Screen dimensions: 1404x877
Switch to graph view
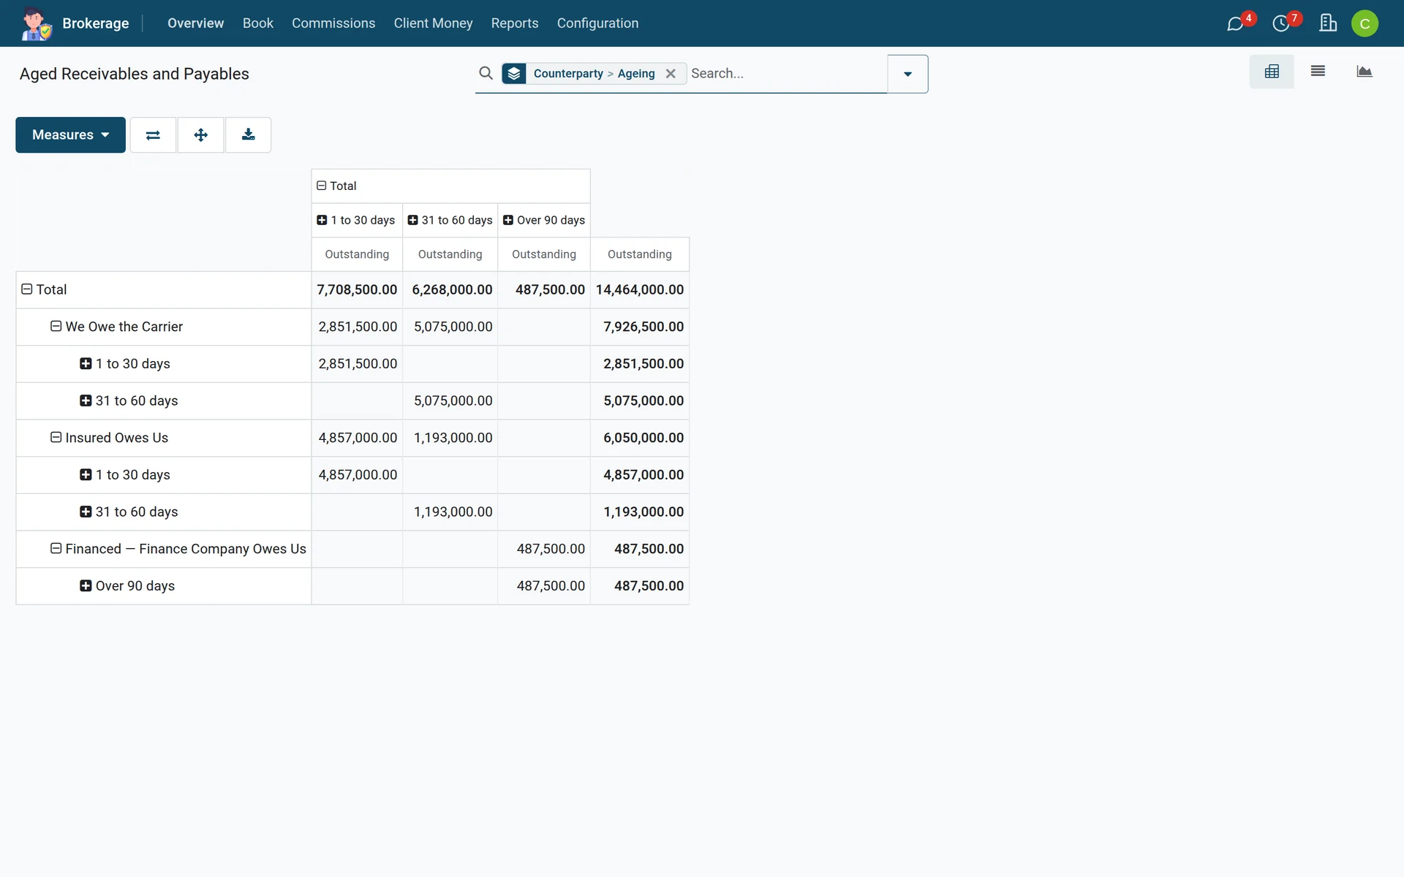coord(1364,72)
